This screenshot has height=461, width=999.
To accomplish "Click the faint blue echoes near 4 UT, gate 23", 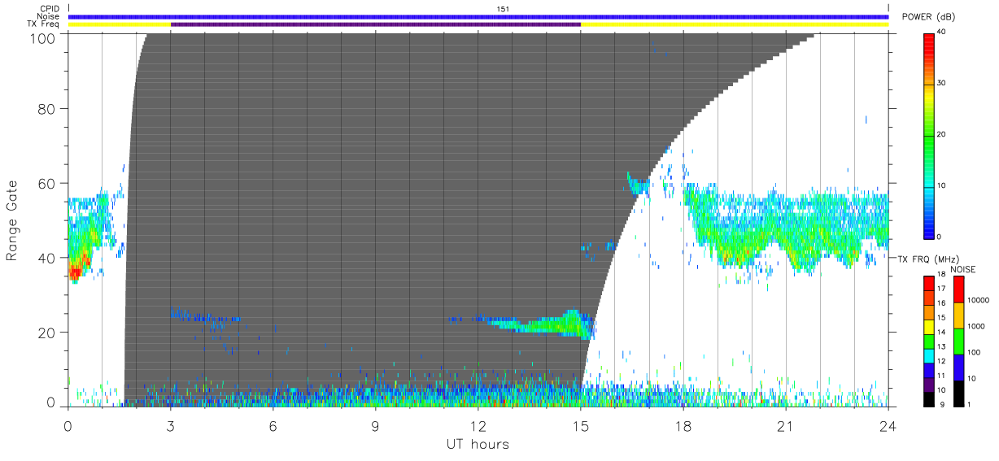I will [205, 316].
